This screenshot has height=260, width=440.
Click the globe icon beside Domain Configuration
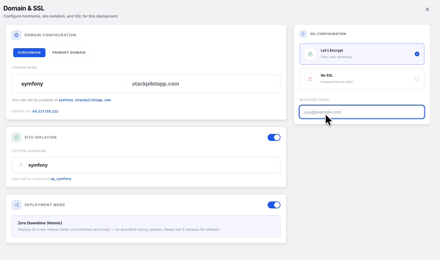16,35
